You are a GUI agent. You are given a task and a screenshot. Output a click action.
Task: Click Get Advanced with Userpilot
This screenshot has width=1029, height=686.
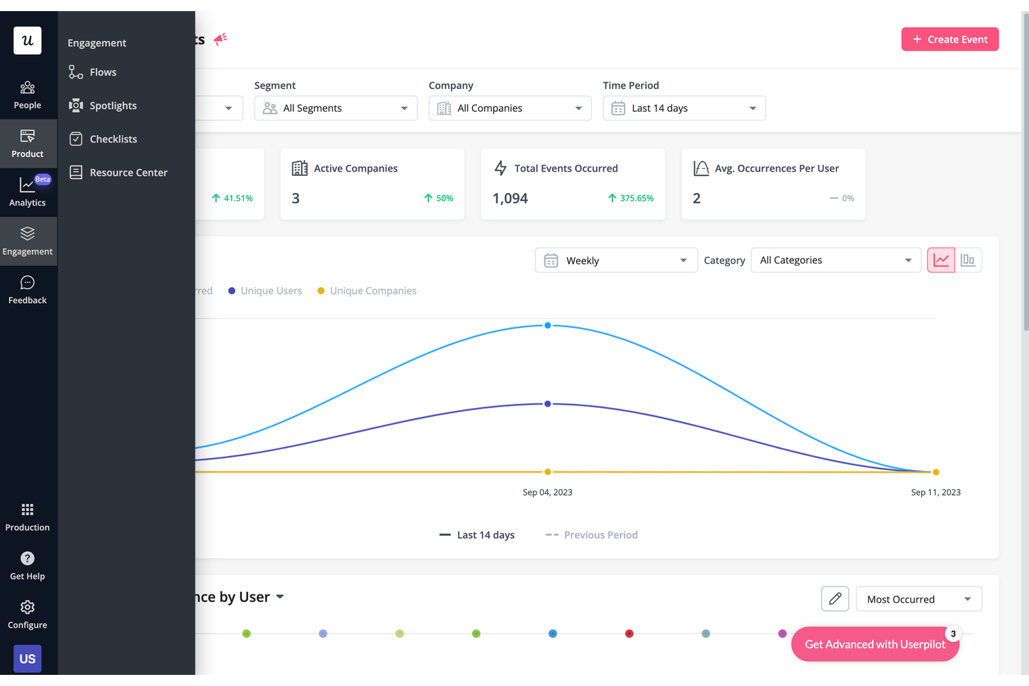[x=875, y=644]
